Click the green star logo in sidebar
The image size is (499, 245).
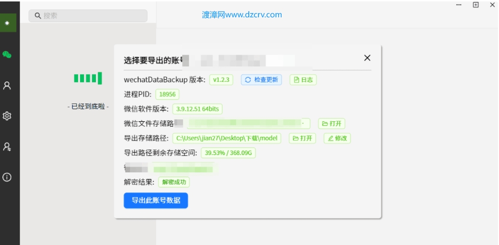[8, 23]
